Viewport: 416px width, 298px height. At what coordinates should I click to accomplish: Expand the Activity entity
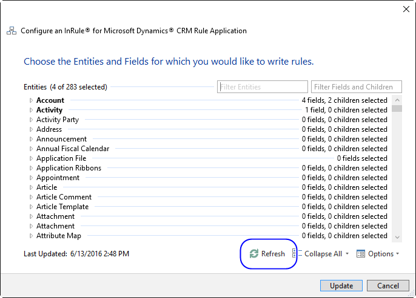(x=31, y=110)
